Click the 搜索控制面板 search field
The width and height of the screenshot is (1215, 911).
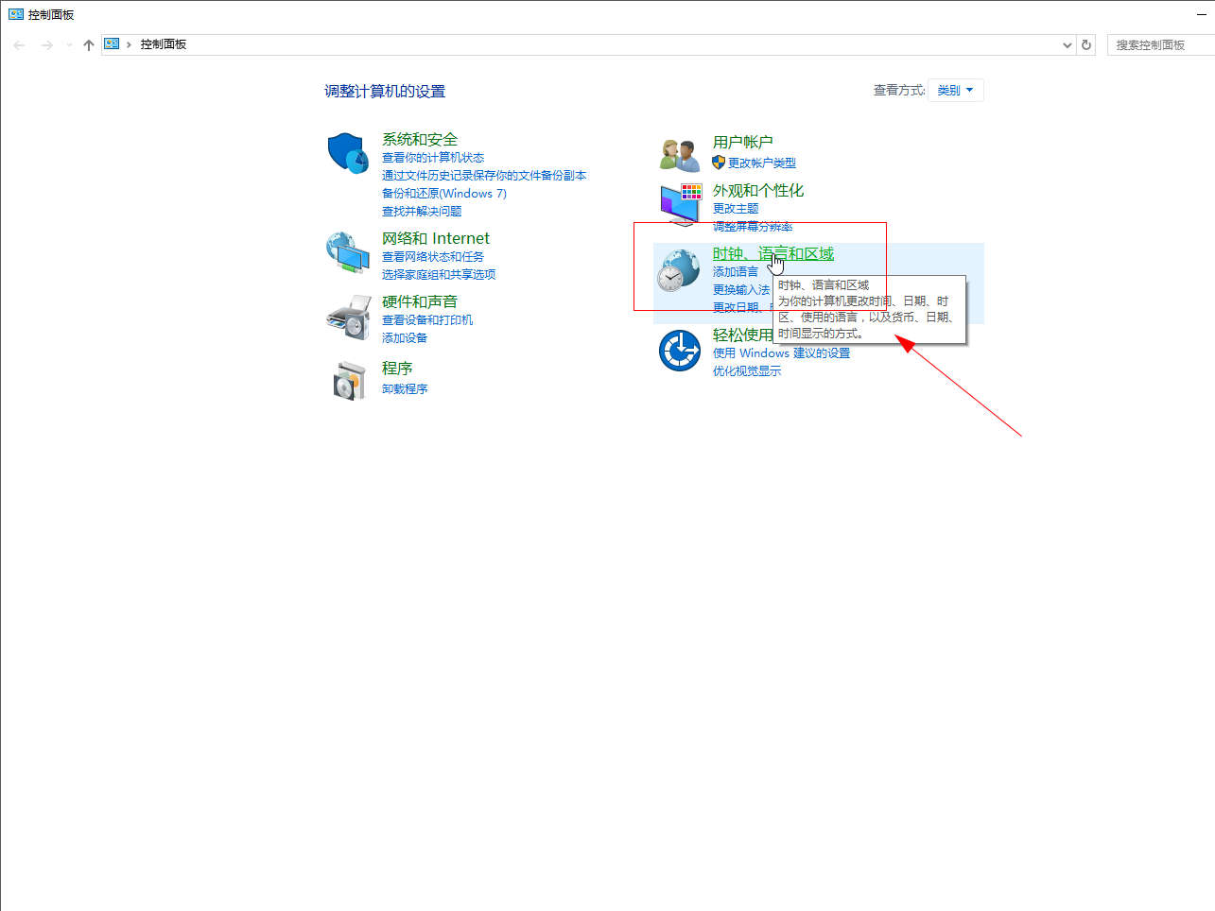click(1159, 44)
